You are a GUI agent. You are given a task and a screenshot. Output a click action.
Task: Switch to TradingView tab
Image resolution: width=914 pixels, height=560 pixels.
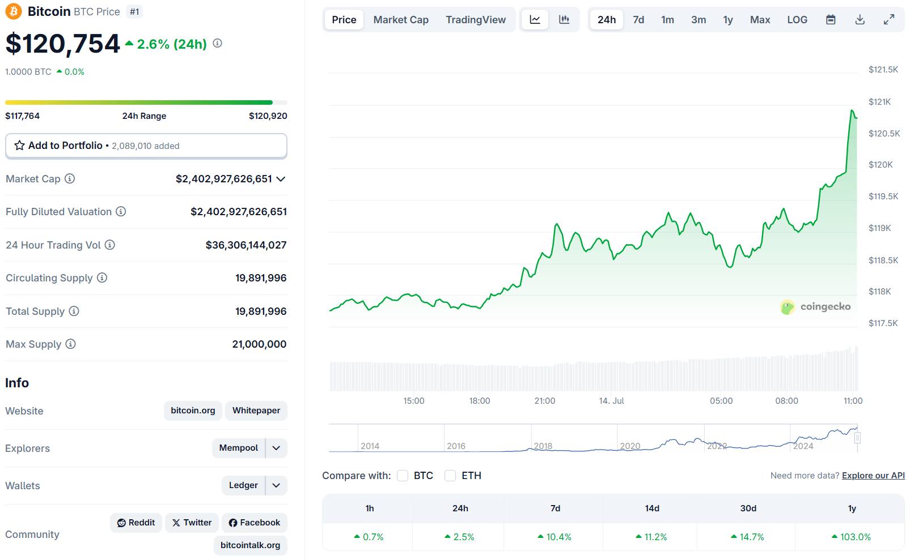(x=476, y=20)
